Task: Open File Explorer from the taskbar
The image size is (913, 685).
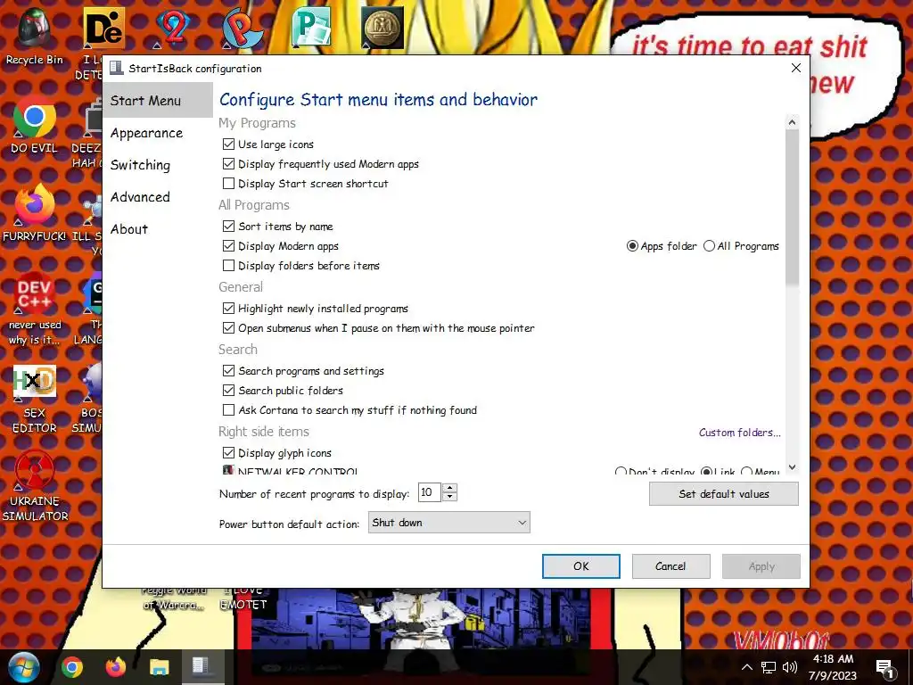Action: tap(159, 667)
